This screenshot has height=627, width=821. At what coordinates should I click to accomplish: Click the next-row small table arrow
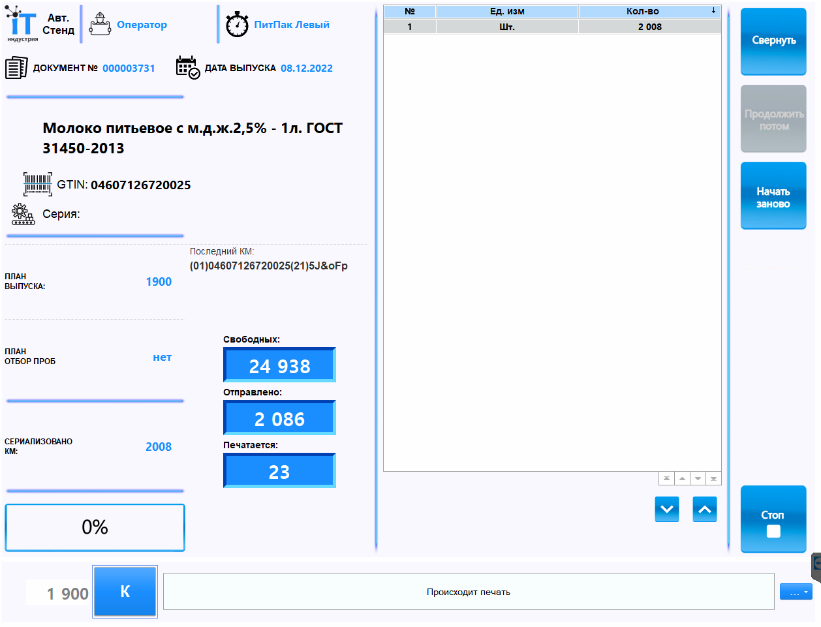click(x=698, y=478)
